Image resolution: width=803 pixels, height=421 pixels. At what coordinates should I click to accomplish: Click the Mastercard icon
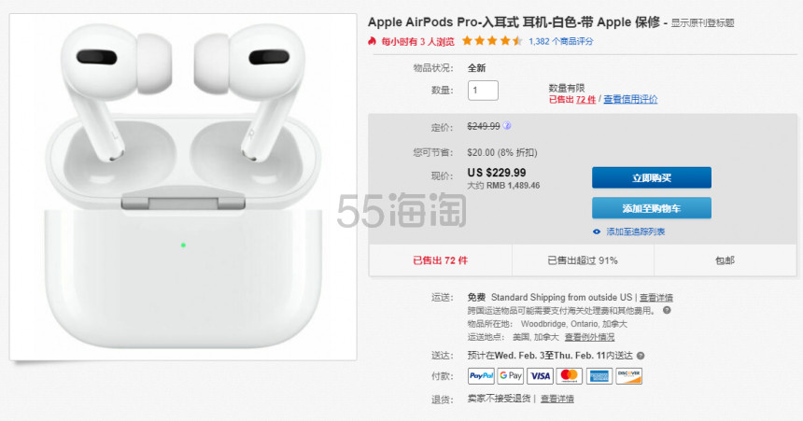click(570, 376)
